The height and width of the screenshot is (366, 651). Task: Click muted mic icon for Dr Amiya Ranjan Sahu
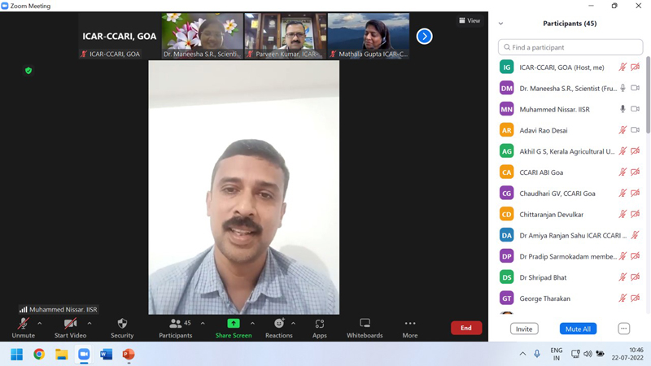pyautogui.click(x=636, y=235)
